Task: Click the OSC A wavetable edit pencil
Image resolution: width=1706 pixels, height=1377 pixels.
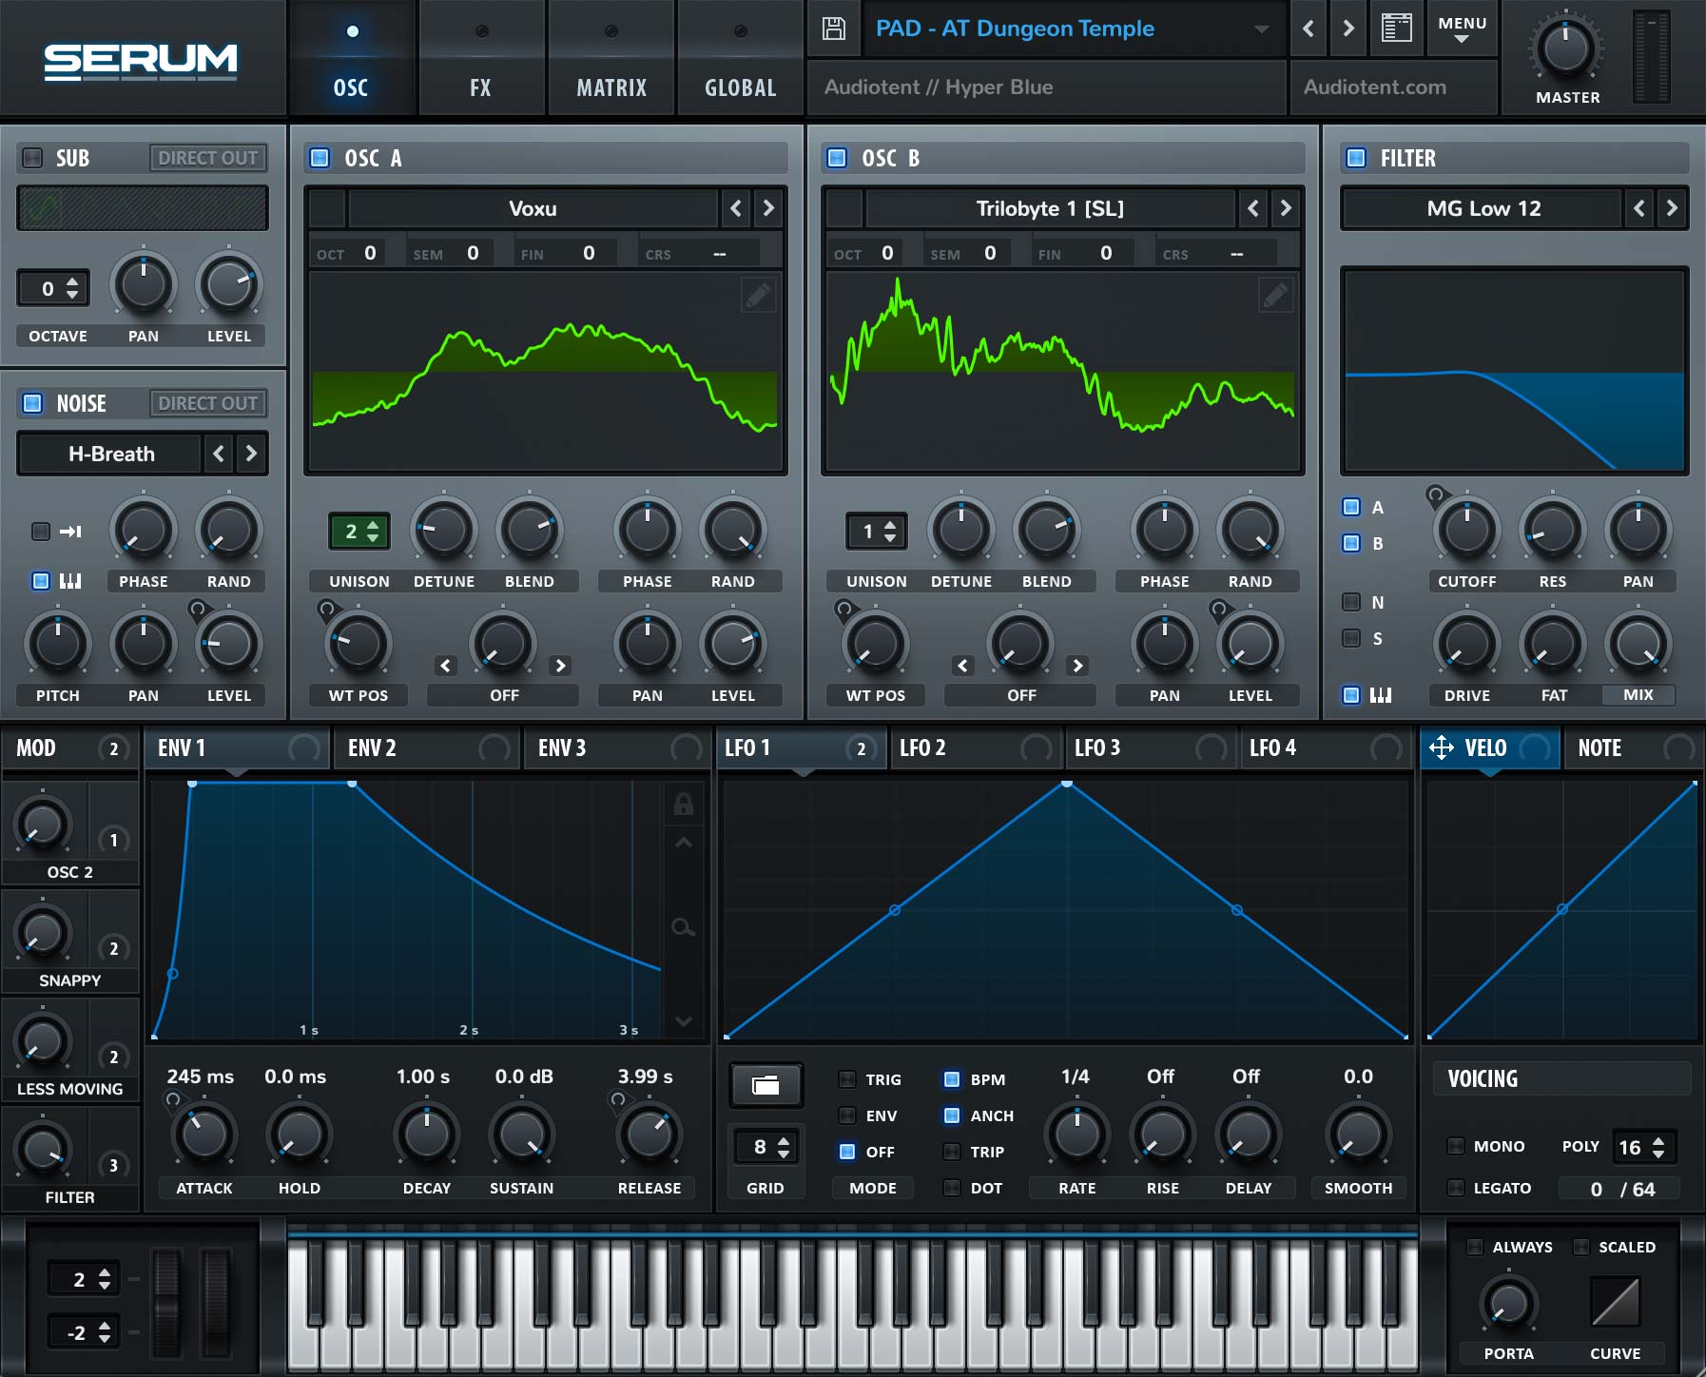Action: pyautogui.click(x=758, y=296)
